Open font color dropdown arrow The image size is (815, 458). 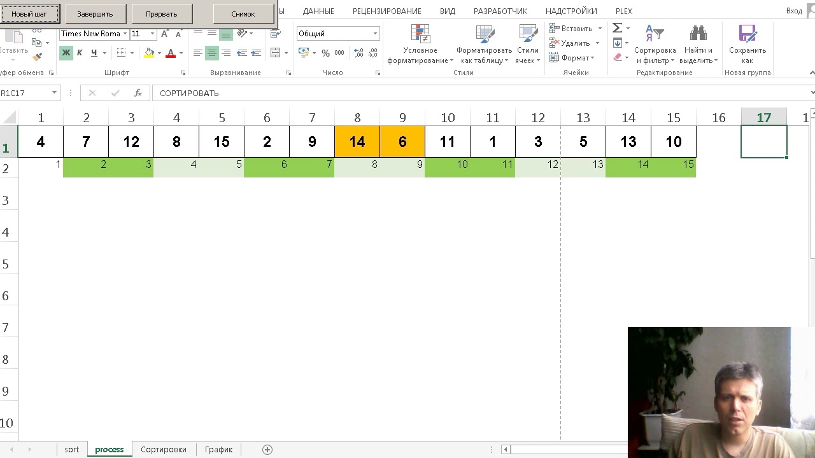pyautogui.click(x=181, y=53)
